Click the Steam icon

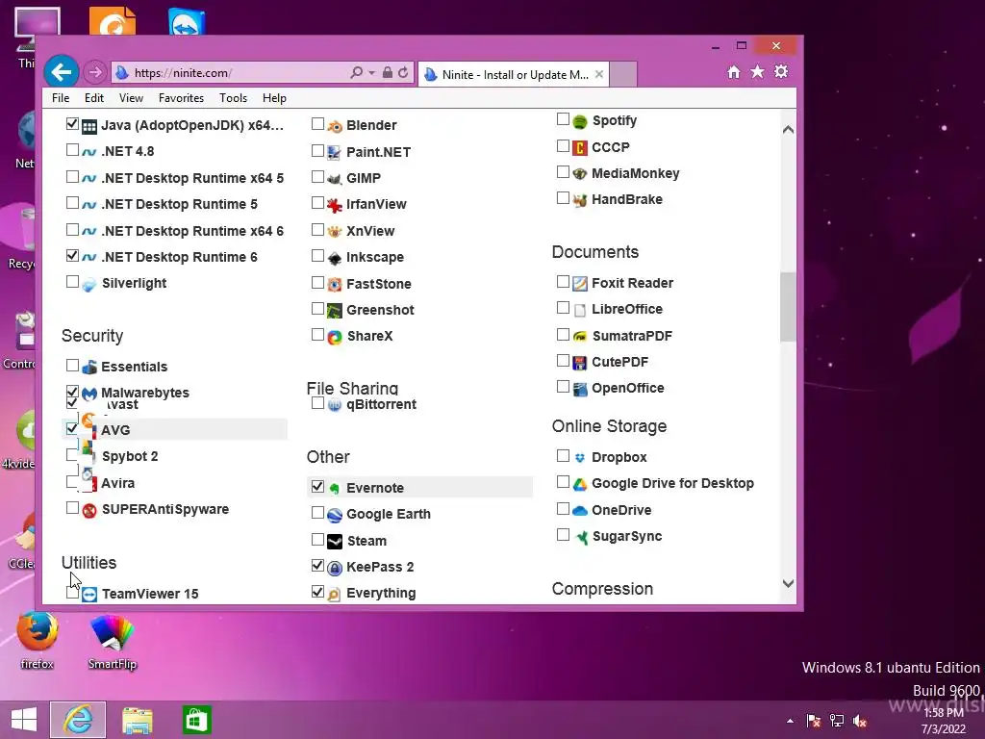click(335, 541)
